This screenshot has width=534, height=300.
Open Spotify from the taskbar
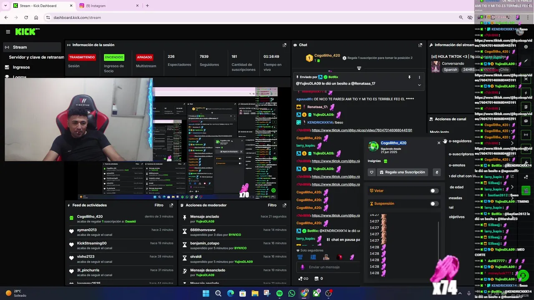pos(280,293)
